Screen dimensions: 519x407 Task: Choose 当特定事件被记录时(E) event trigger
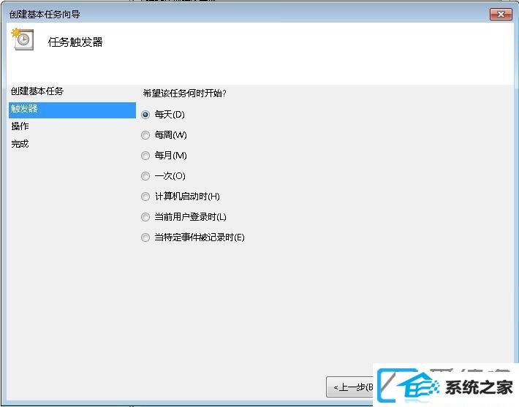145,237
